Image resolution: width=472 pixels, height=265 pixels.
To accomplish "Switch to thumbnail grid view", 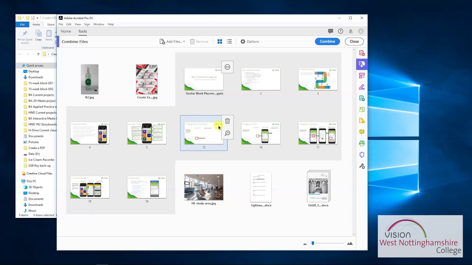I will point(220,42).
